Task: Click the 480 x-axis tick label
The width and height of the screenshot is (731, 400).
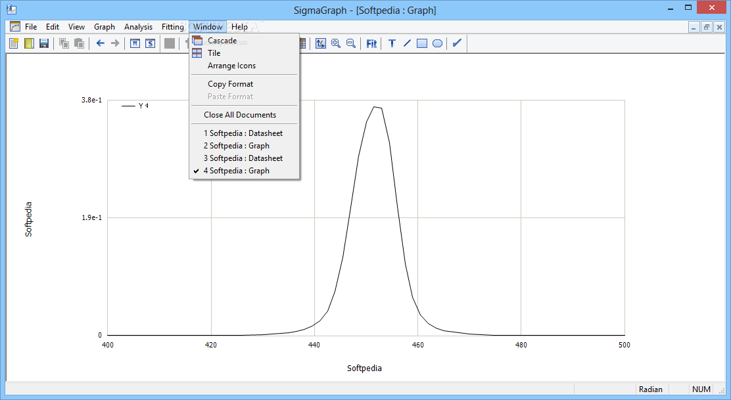Action: pyautogui.click(x=521, y=345)
